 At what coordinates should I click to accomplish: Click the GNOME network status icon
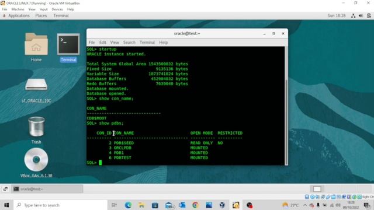(353, 16)
